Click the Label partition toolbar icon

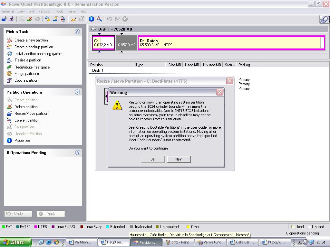[48, 19]
